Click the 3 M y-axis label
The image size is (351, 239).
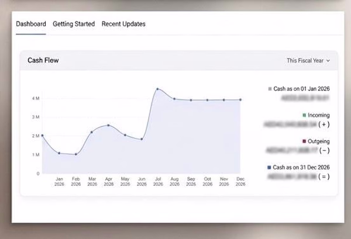[x=36, y=117]
